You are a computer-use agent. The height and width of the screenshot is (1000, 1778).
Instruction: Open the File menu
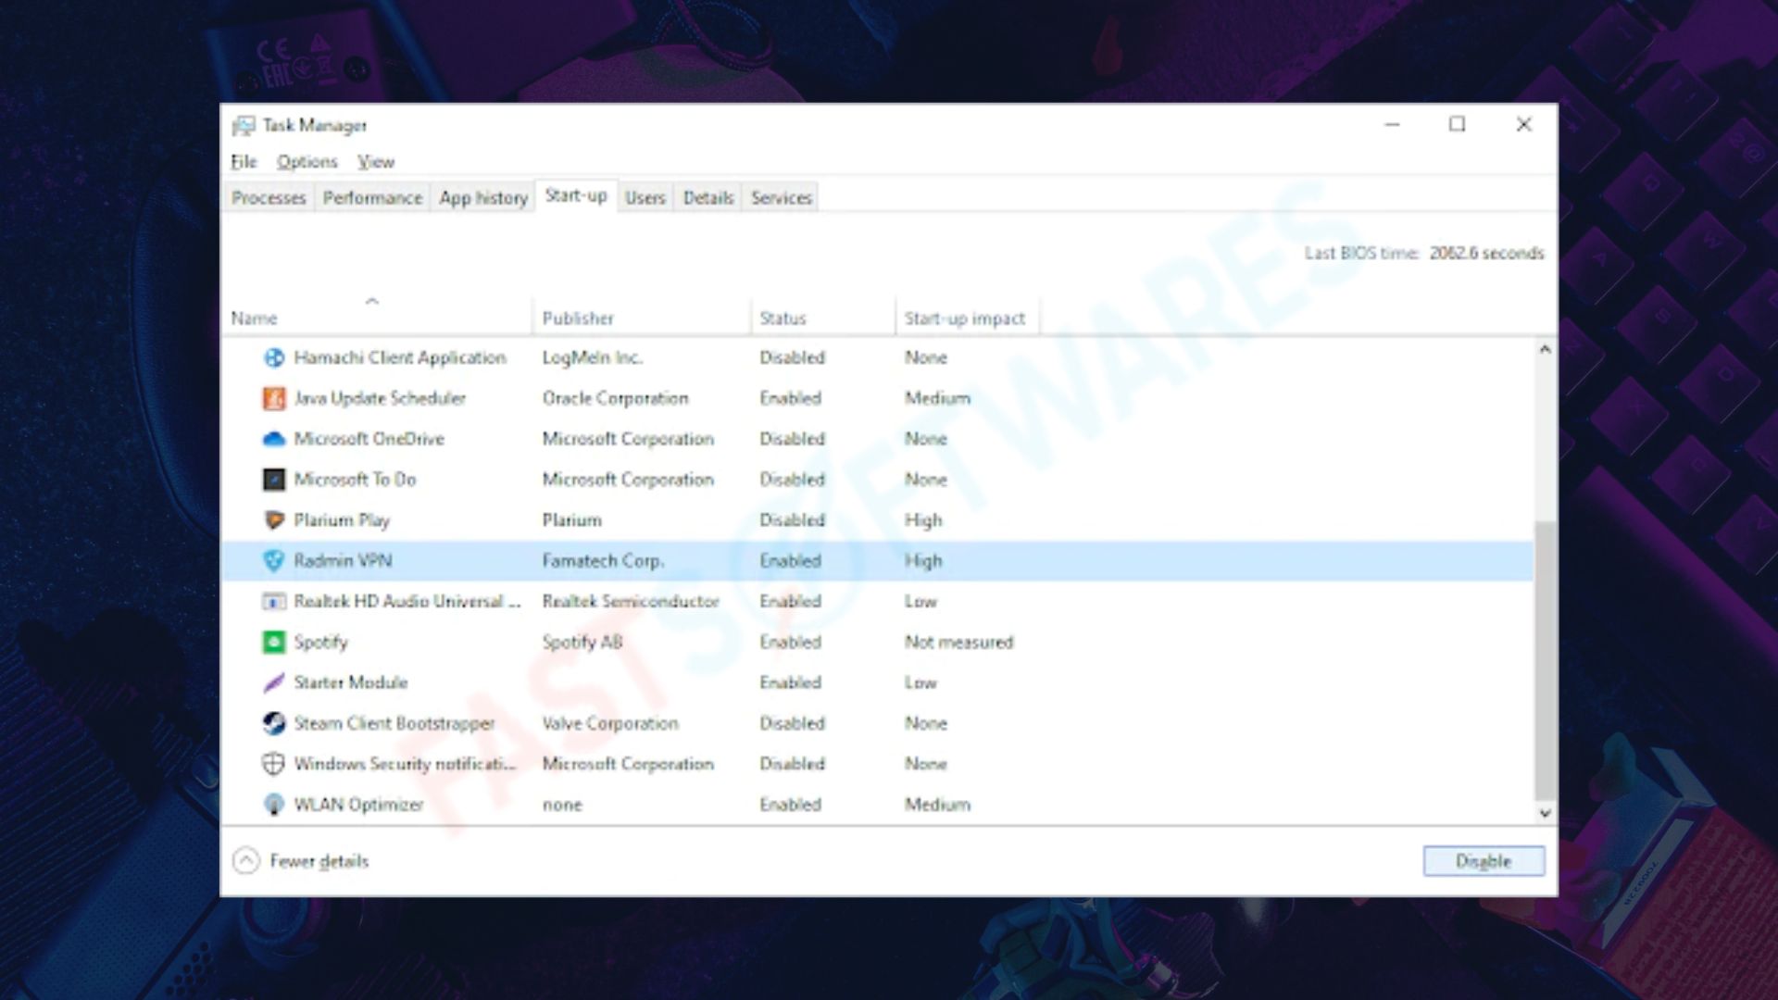point(244,162)
